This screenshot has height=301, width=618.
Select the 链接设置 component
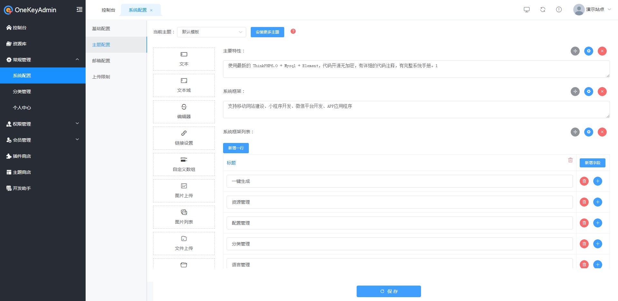(x=184, y=138)
